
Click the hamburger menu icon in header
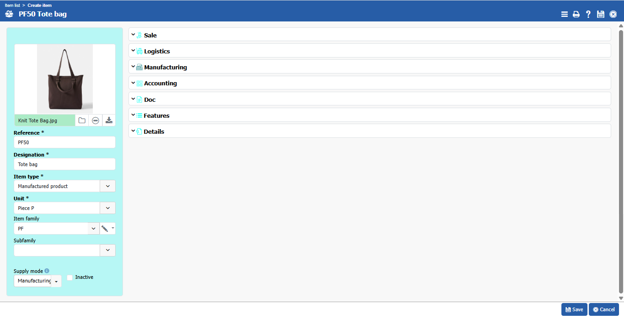pos(564,14)
